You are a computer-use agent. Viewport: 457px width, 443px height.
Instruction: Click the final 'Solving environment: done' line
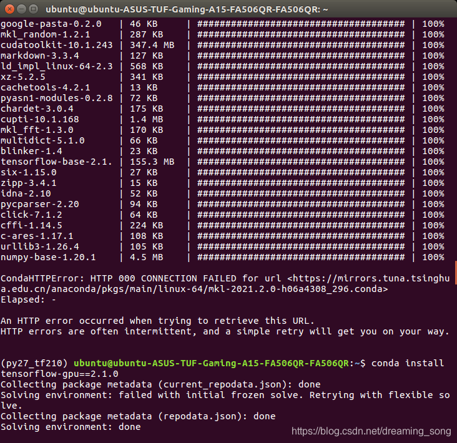point(71,427)
